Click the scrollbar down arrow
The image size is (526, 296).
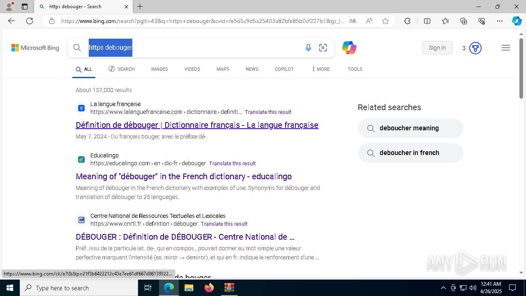click(x=521, y=273)
